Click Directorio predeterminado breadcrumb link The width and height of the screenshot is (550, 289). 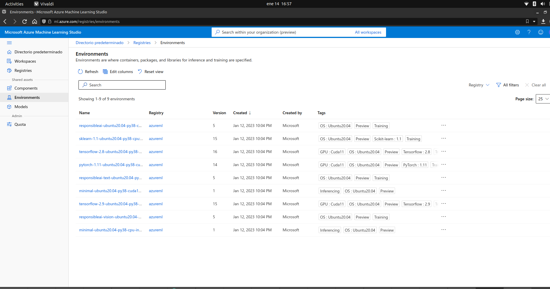click(x=99, y=43)
